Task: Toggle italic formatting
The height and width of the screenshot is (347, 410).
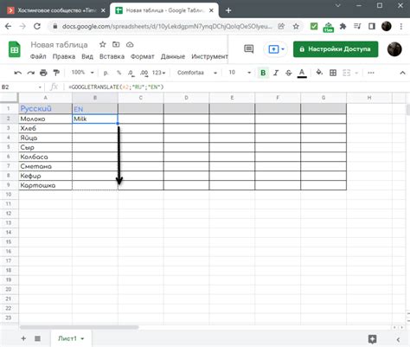Action: click(276, 73)
